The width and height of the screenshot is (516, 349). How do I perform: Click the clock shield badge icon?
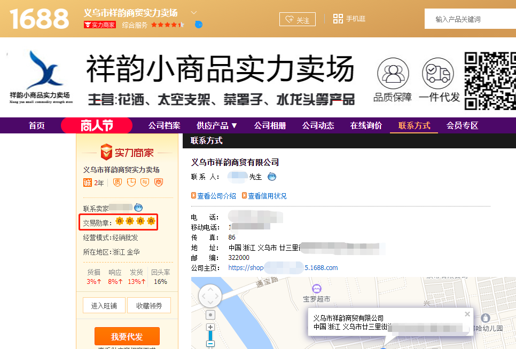[x=131, y=183]
